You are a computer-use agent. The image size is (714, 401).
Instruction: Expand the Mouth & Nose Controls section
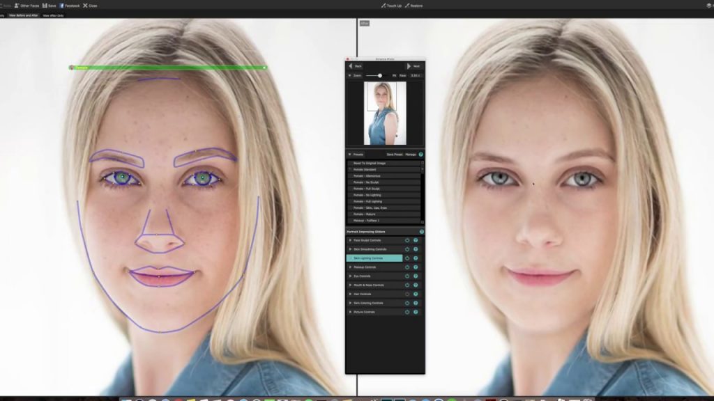click(349, 285)
